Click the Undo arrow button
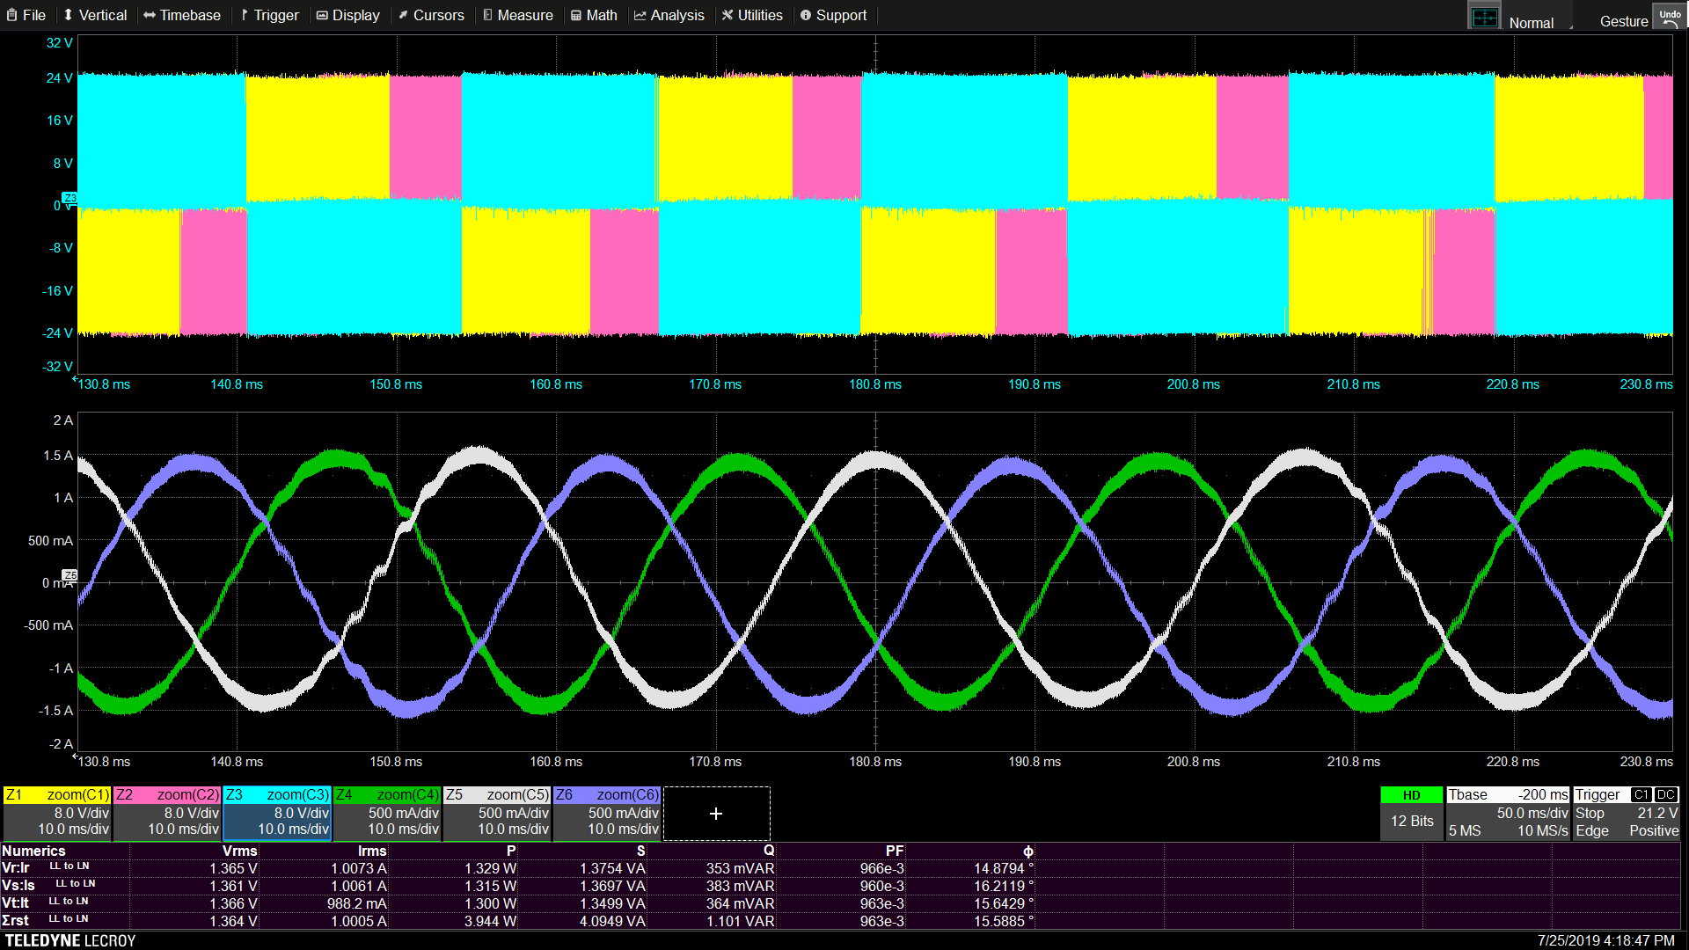1689x950 pixels. [x=1670, y=18]
